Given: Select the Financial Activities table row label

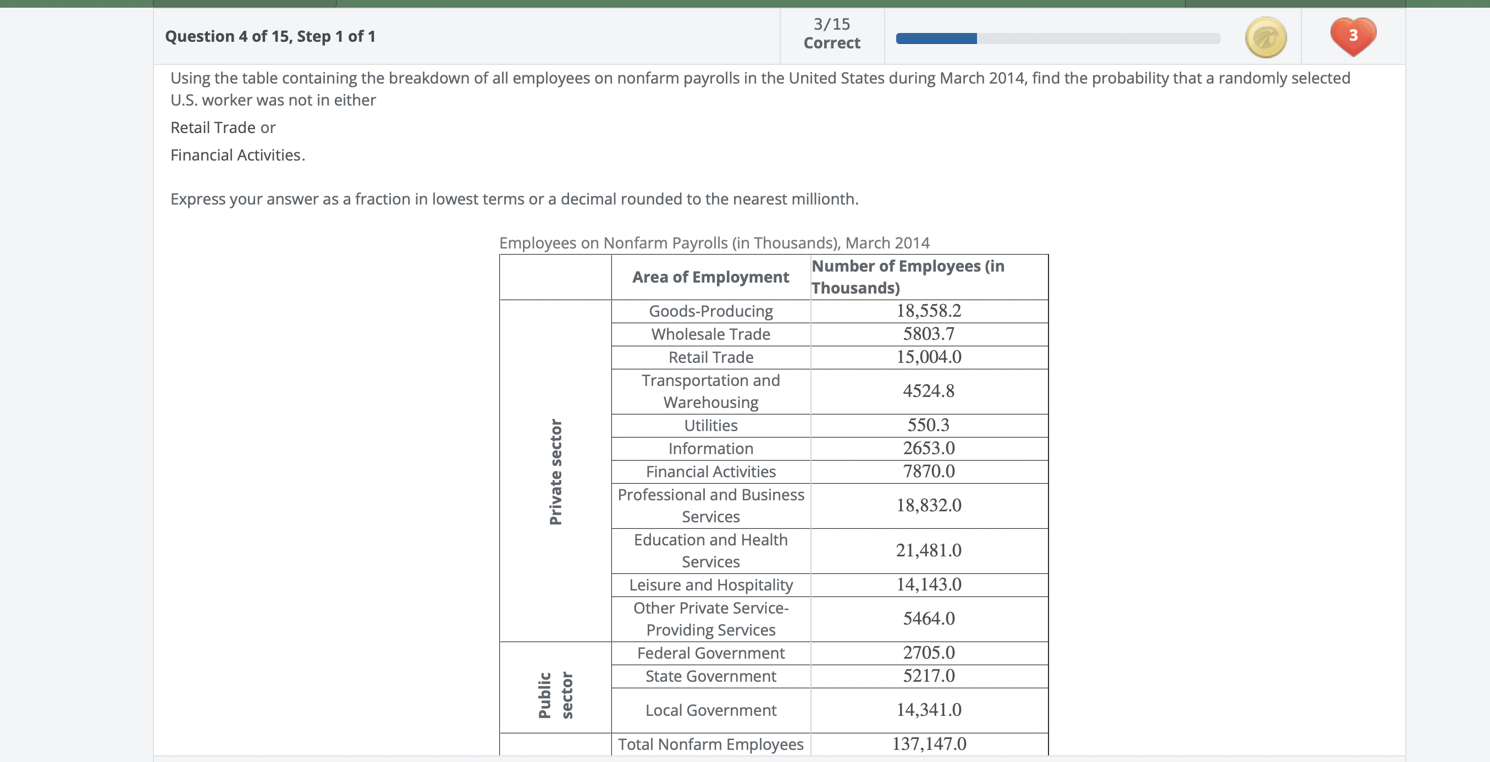Looking at the screenshot, I should pos(710,472).
